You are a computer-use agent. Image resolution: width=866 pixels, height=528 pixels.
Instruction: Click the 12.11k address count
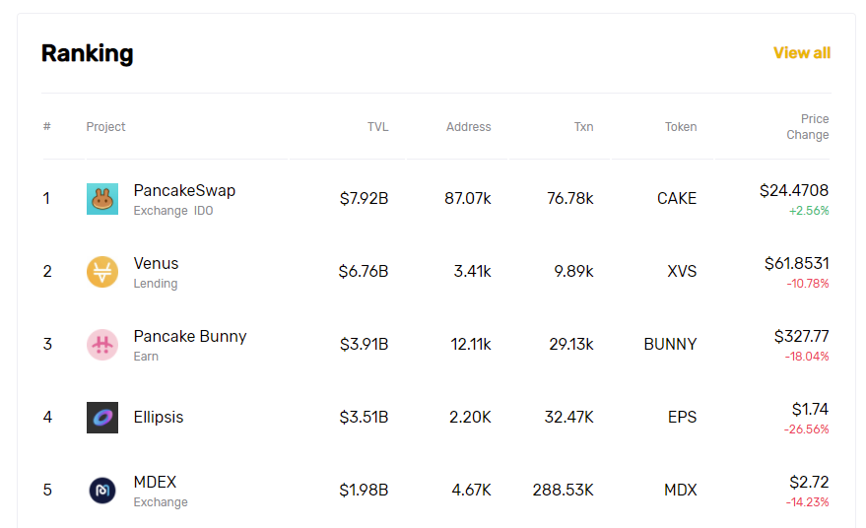pos(471,345)
